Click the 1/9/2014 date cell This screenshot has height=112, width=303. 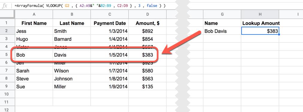110,87
